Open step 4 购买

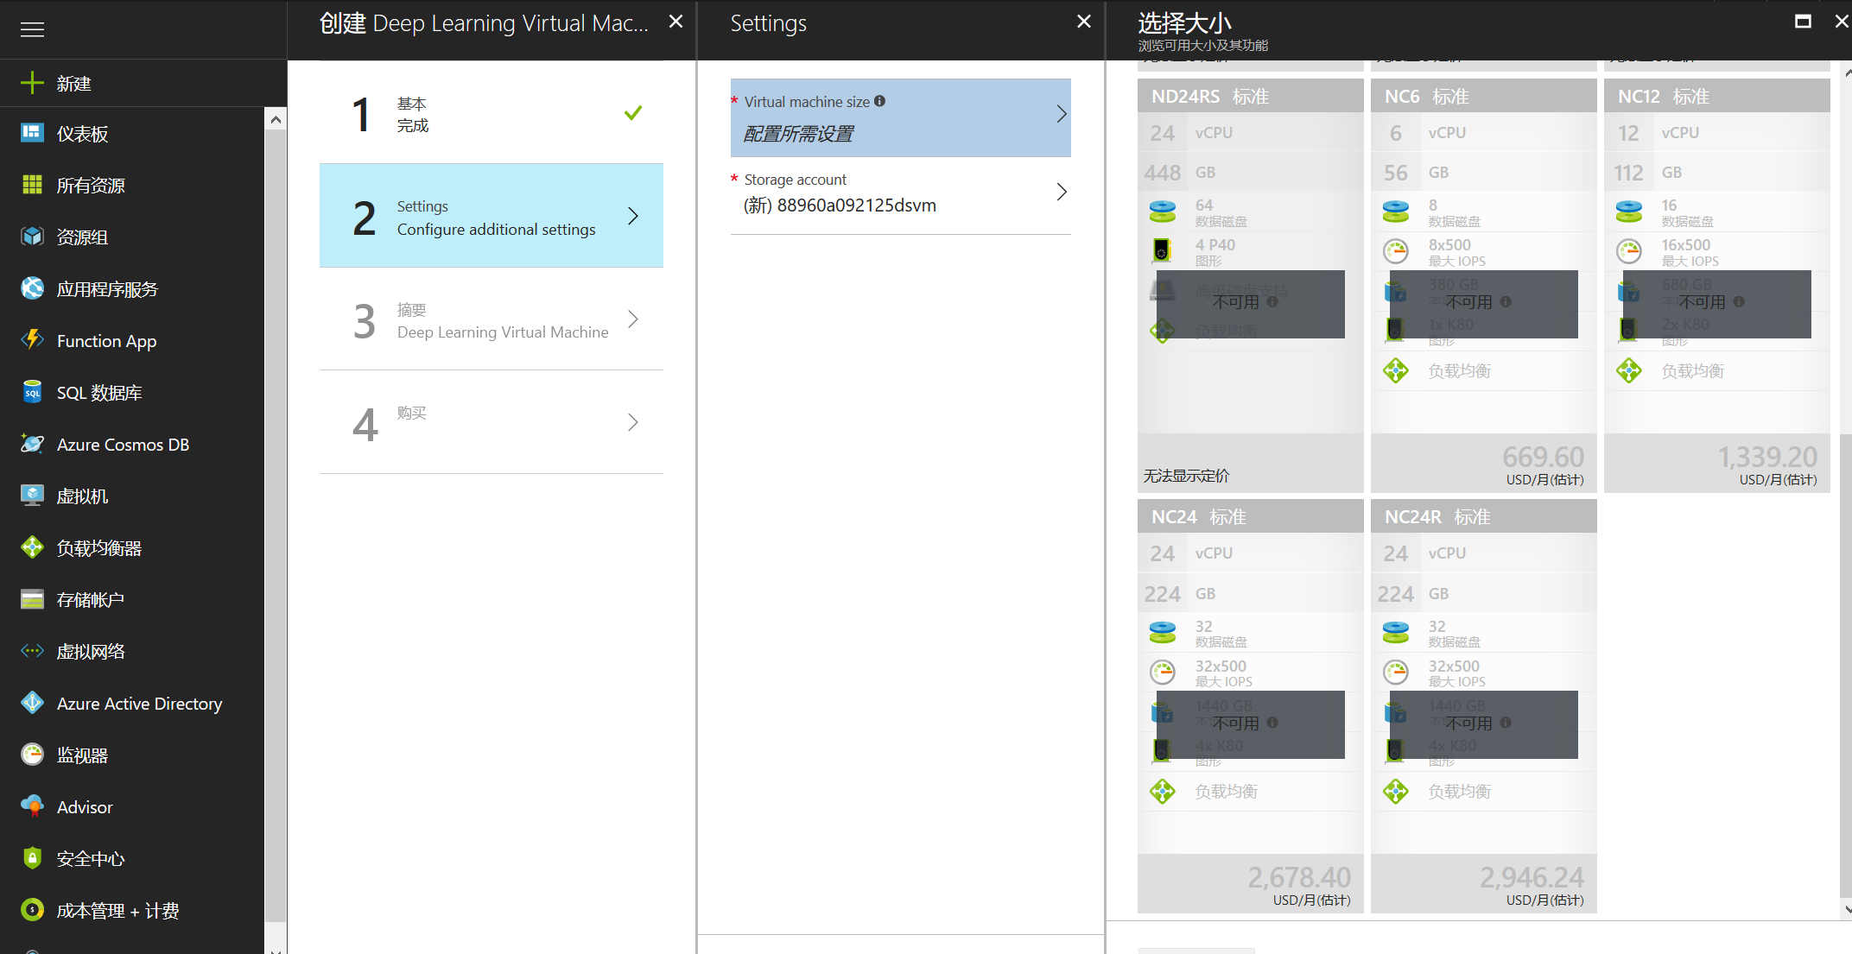492,422
